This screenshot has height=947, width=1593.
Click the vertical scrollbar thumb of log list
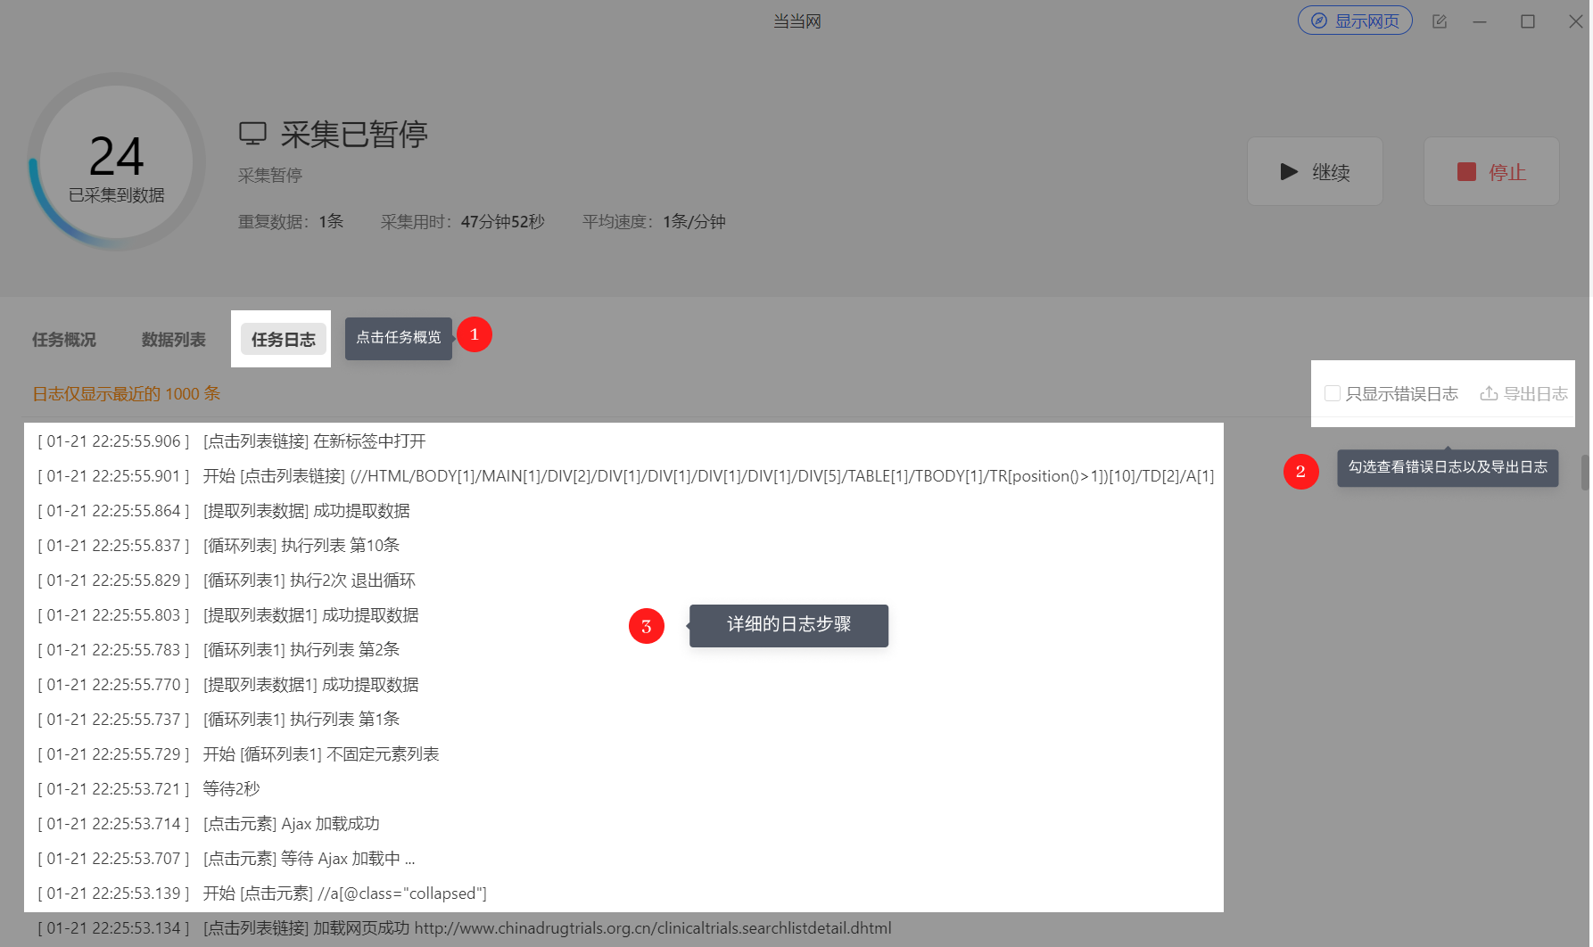[x=1585, y=473]
